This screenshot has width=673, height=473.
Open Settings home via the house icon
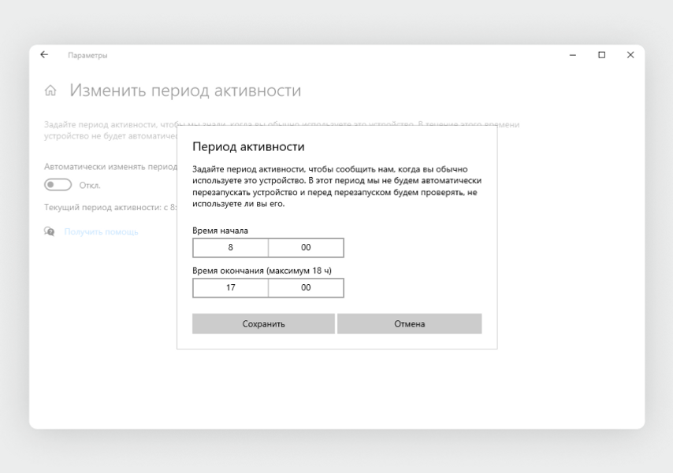(x=50, y=91)
